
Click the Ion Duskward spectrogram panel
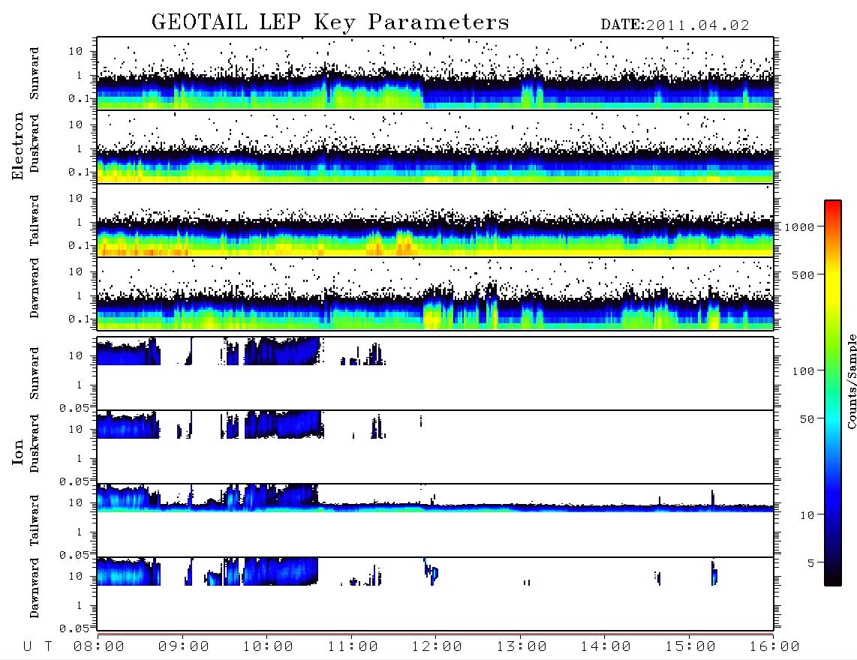pos(435,447)
